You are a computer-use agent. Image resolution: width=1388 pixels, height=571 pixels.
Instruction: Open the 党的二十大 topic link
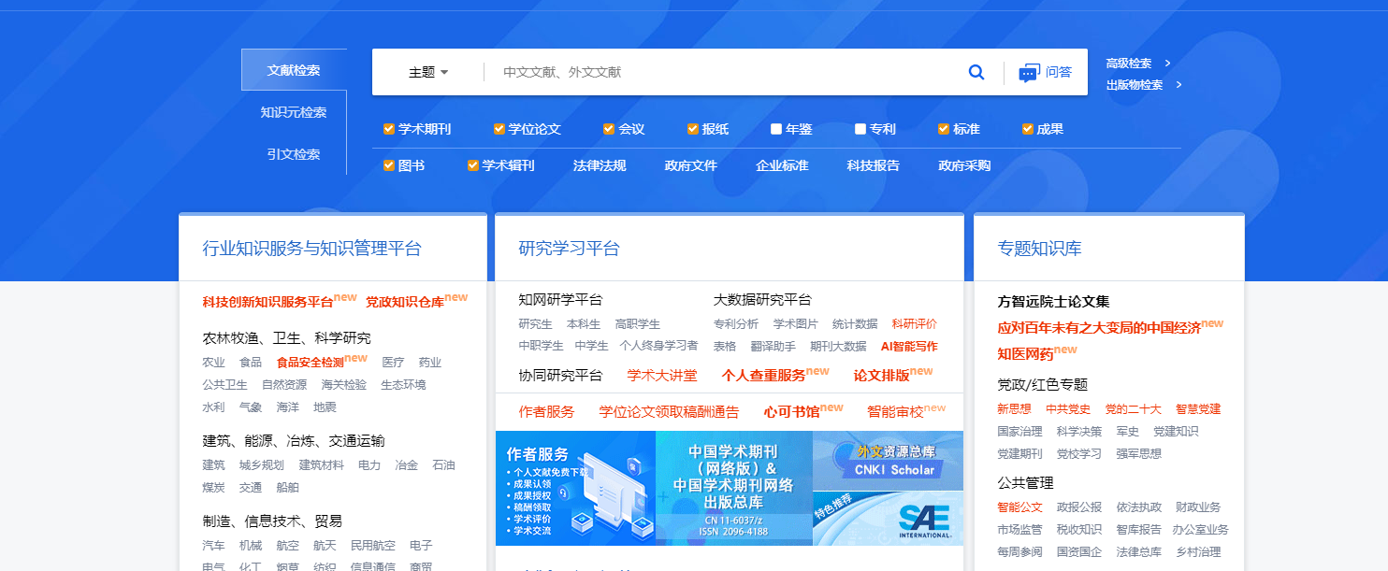(1133, 409)
